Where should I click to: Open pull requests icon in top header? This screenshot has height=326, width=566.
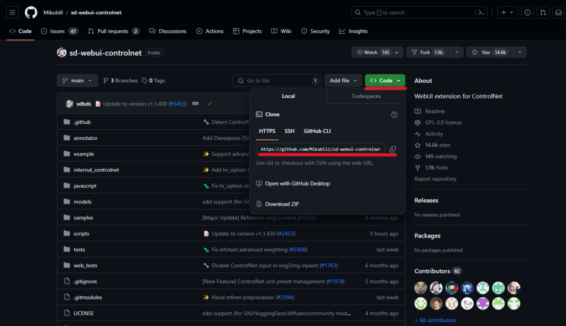point(543,12)
